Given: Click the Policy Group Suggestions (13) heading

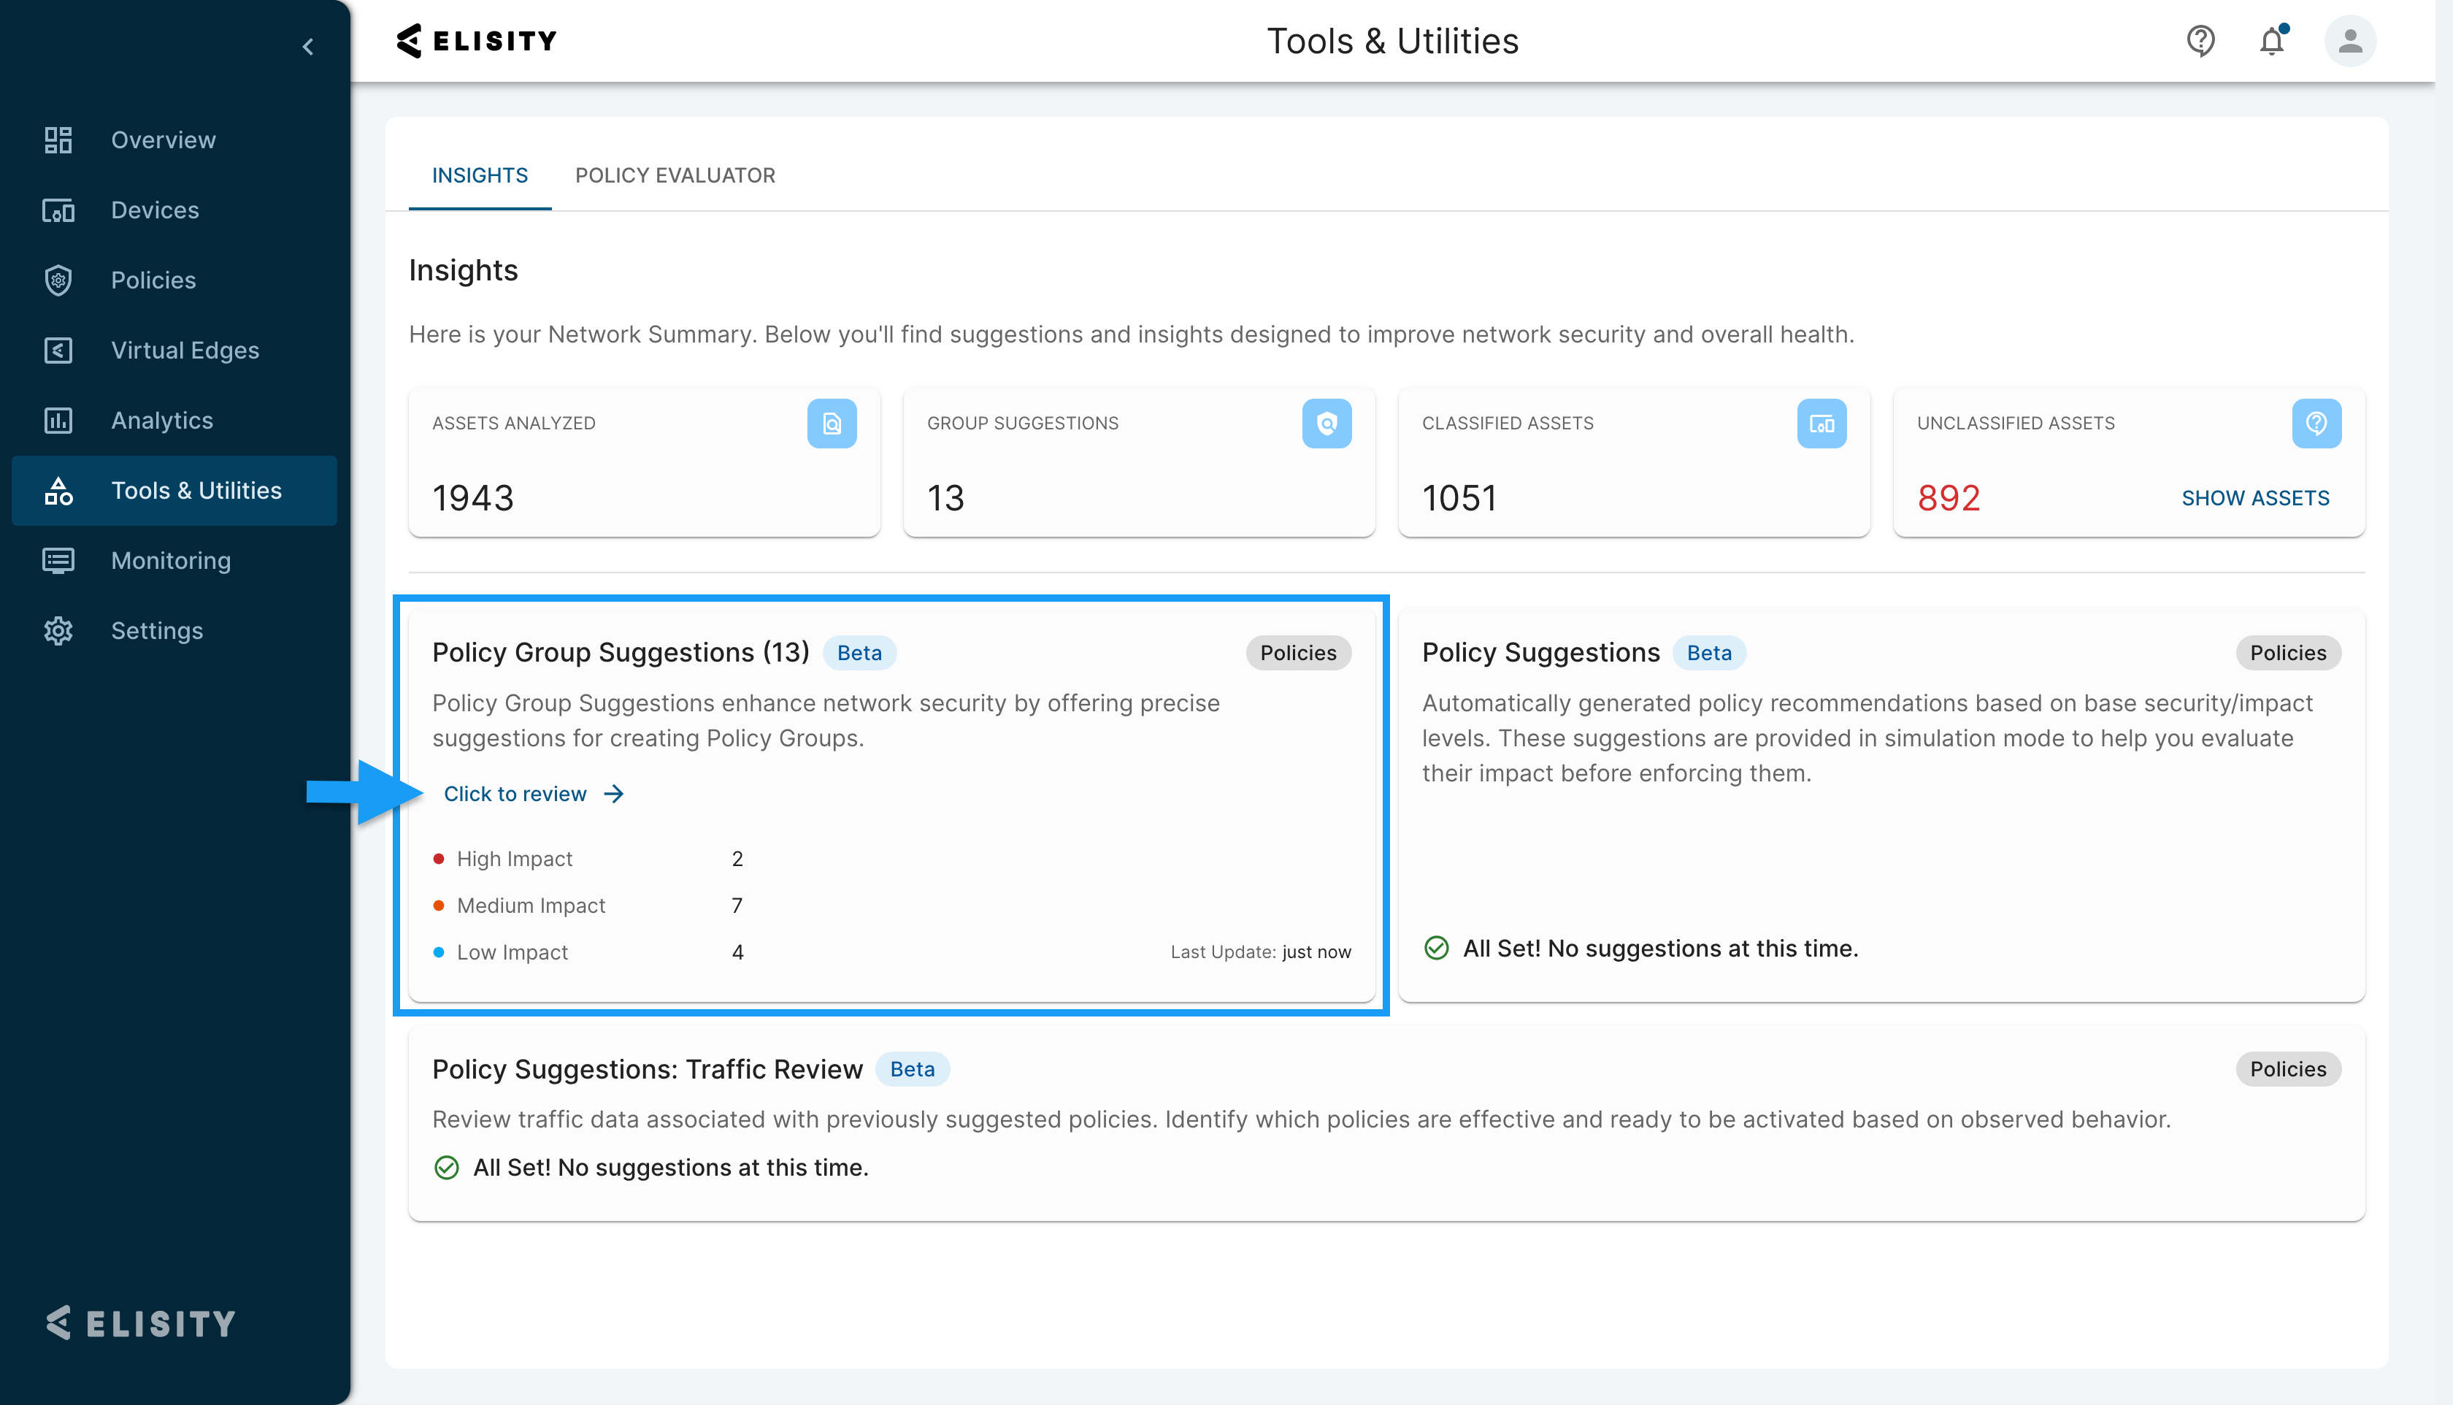Looking at the screenshot, I should pos(621,654).
